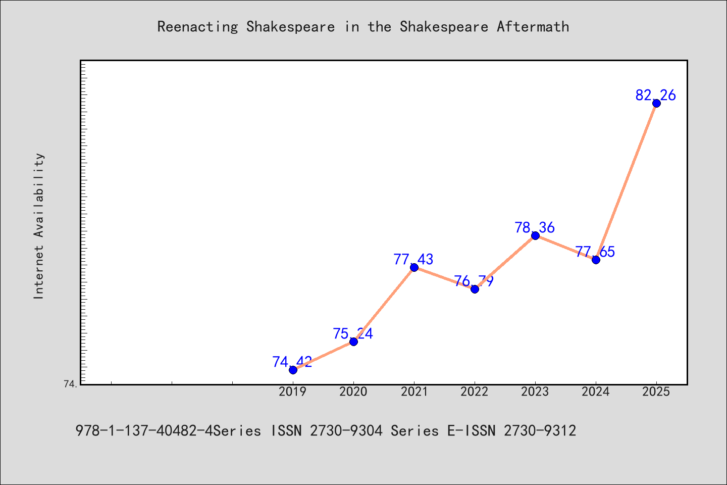Click the 2020 x-axis tick label

353,392
